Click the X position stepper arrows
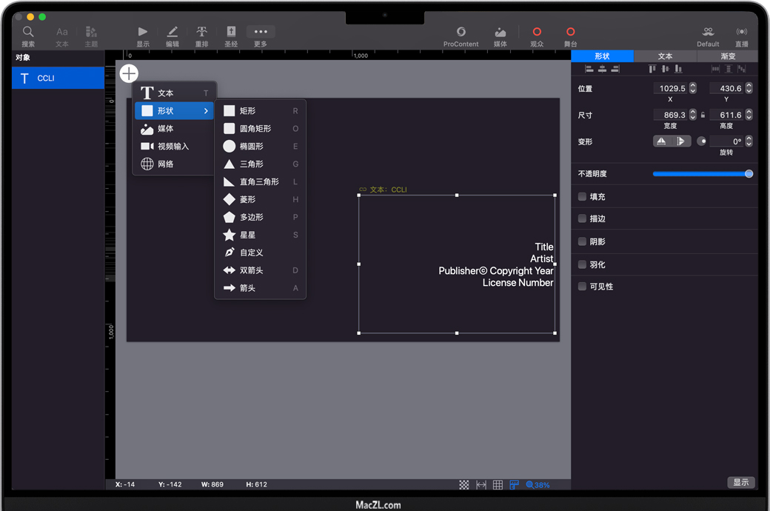Screen dimensions: 770x511 (x=693, y=88)
